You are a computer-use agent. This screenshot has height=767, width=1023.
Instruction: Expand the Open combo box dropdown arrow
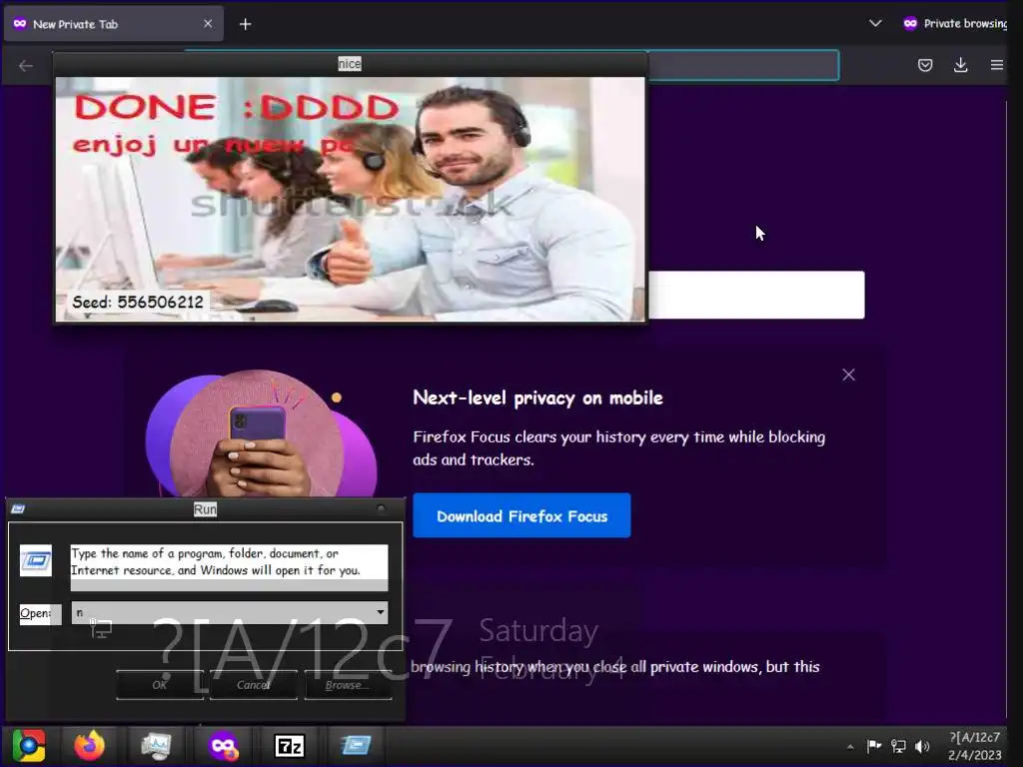tap(380, 612)
